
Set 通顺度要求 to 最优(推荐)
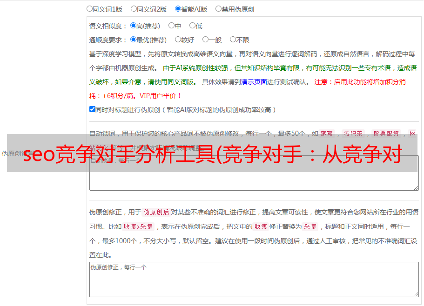[x=133, y=40]
